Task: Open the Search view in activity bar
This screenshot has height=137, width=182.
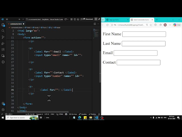Action: (x=3, y=31)
